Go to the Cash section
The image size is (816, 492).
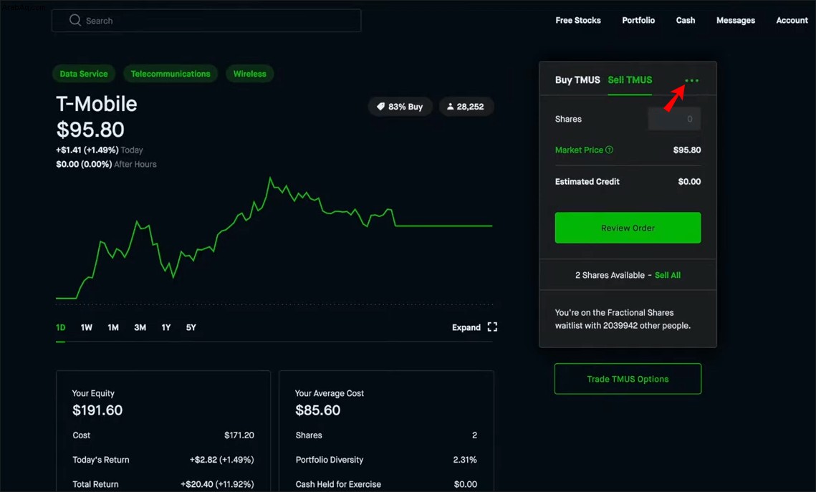pos(686,20)
